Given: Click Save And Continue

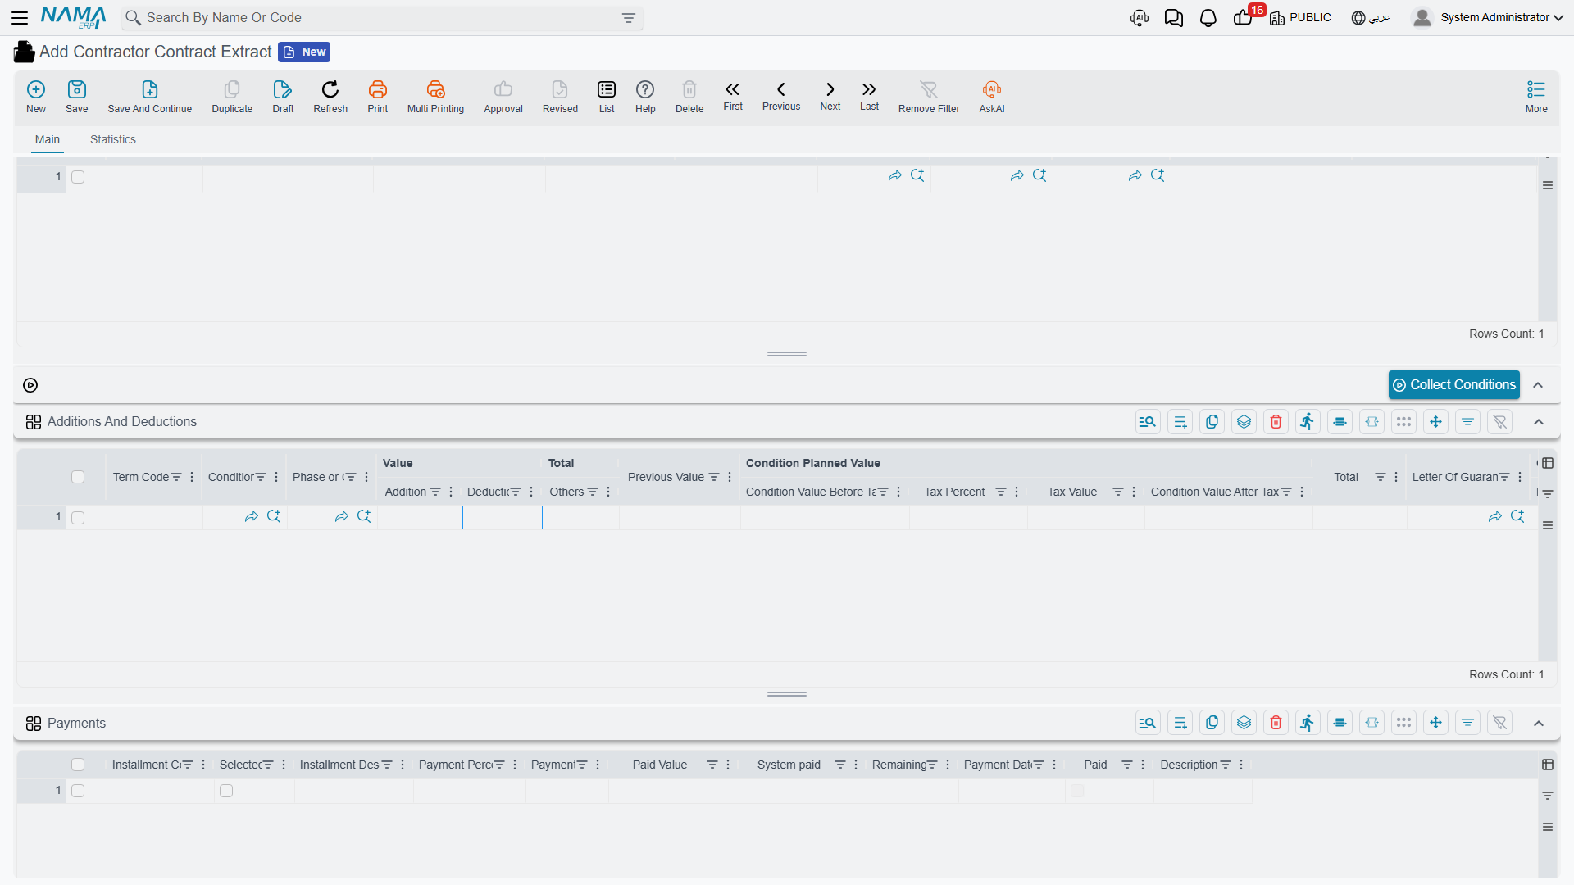Looking at the screenshot, I should pos(150,96).
